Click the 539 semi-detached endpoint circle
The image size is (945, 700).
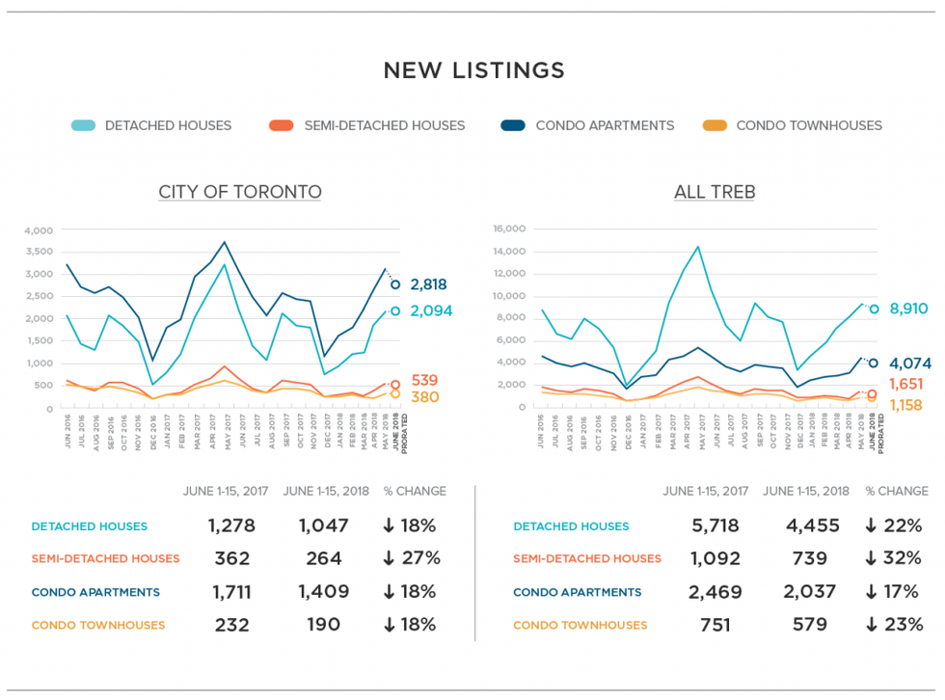click(395, 385)
